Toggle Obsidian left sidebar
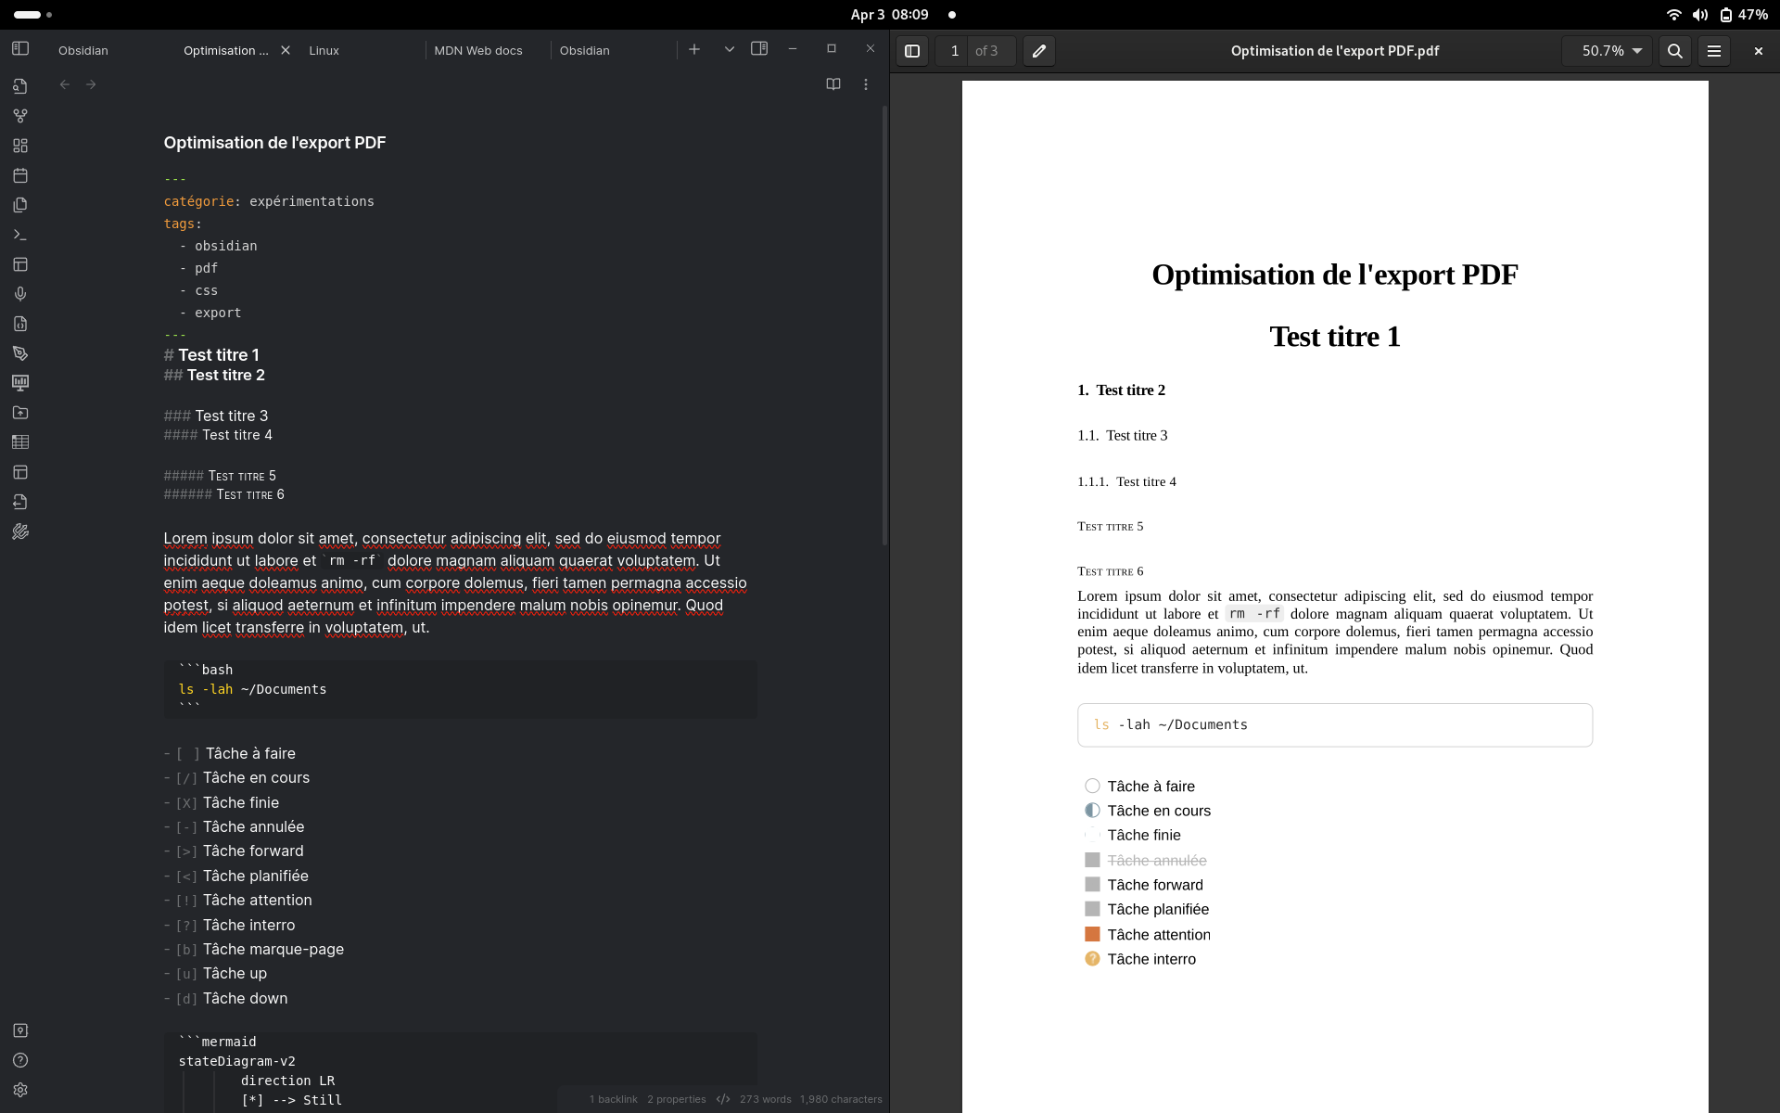1780x1113 pixels. point(20,48)
